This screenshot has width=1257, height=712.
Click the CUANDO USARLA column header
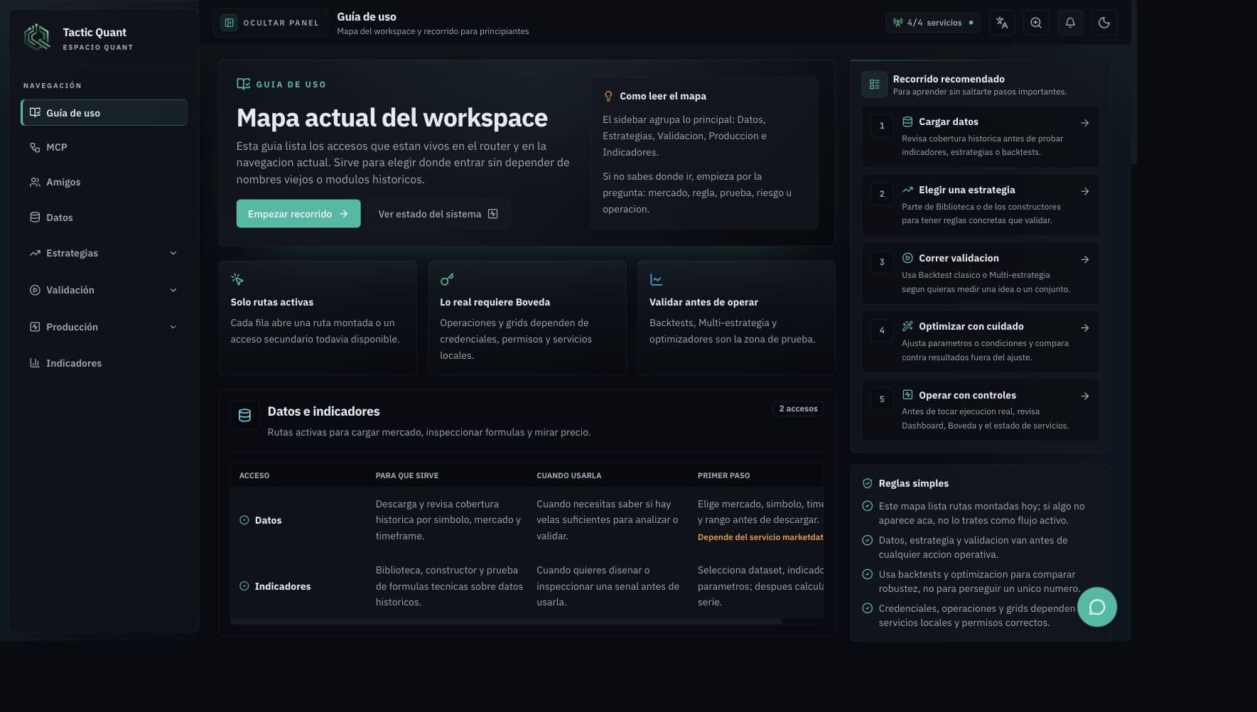[x=568, y=475]
